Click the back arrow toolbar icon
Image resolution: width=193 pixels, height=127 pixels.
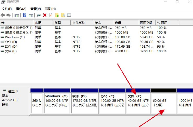pos(3,15)
